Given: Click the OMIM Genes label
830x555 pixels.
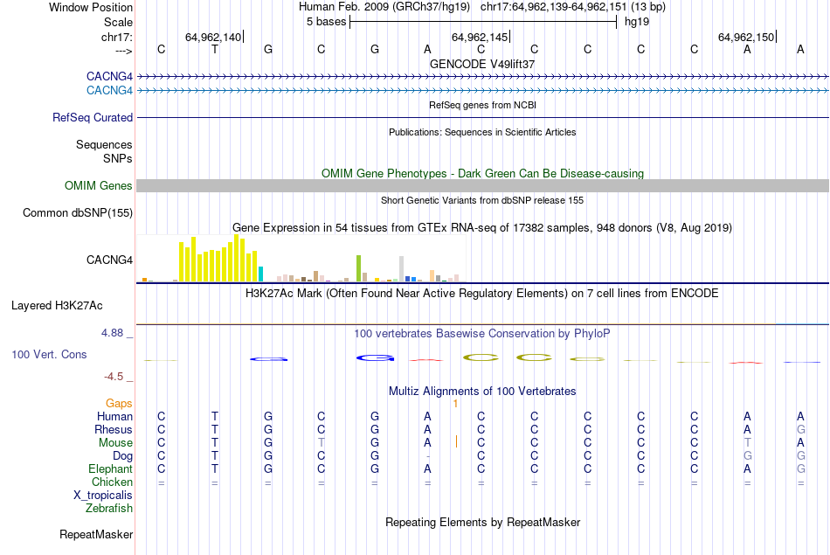Looking at the screenshot, I should (x=99, y=186).
